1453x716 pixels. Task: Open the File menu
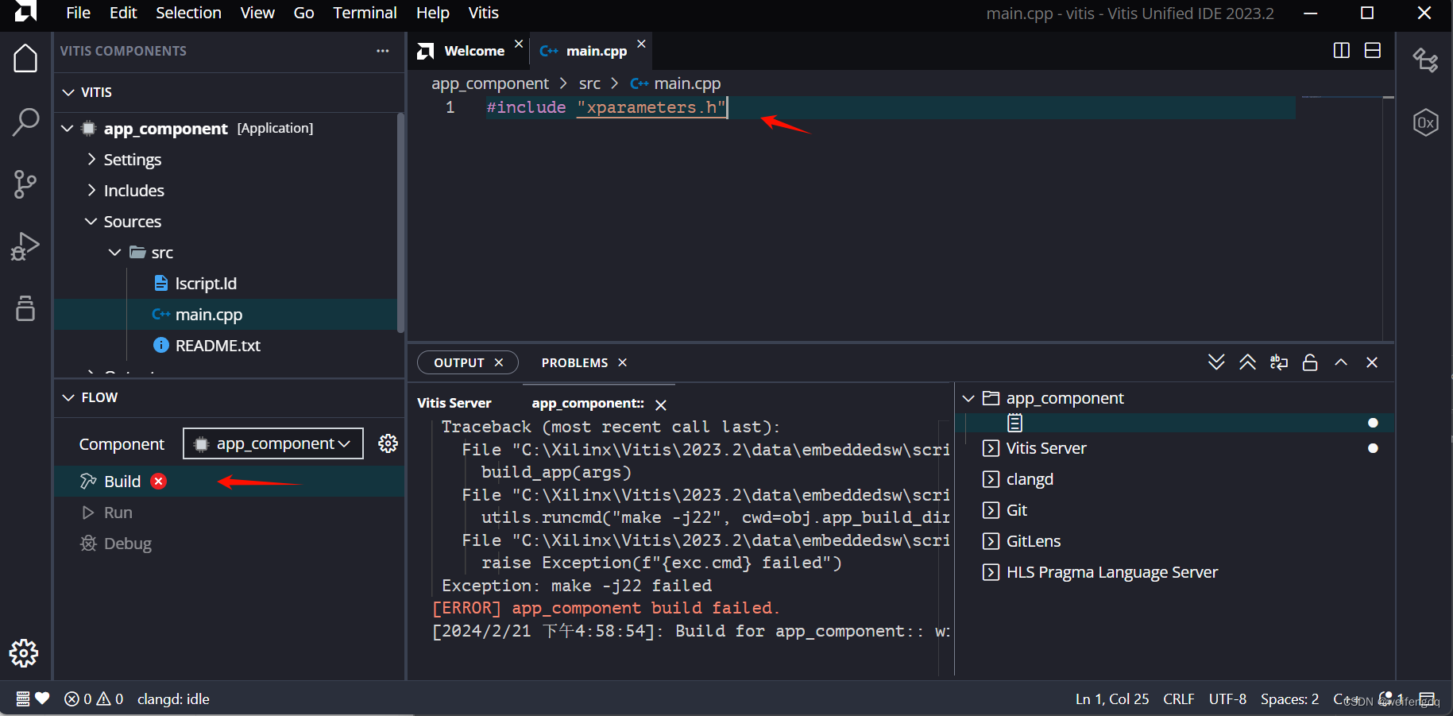point(78,13)
